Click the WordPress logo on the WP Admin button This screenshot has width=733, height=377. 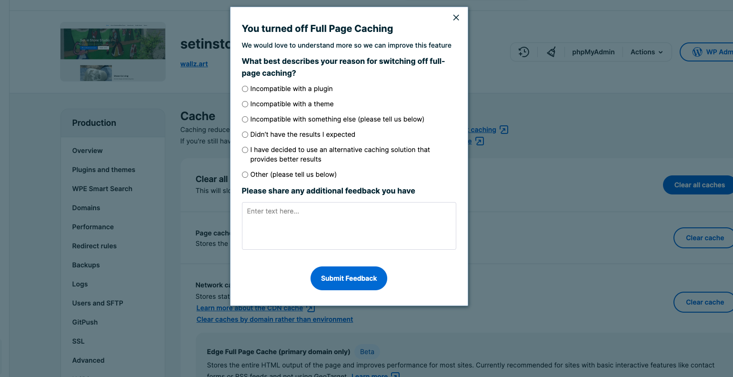697,52
